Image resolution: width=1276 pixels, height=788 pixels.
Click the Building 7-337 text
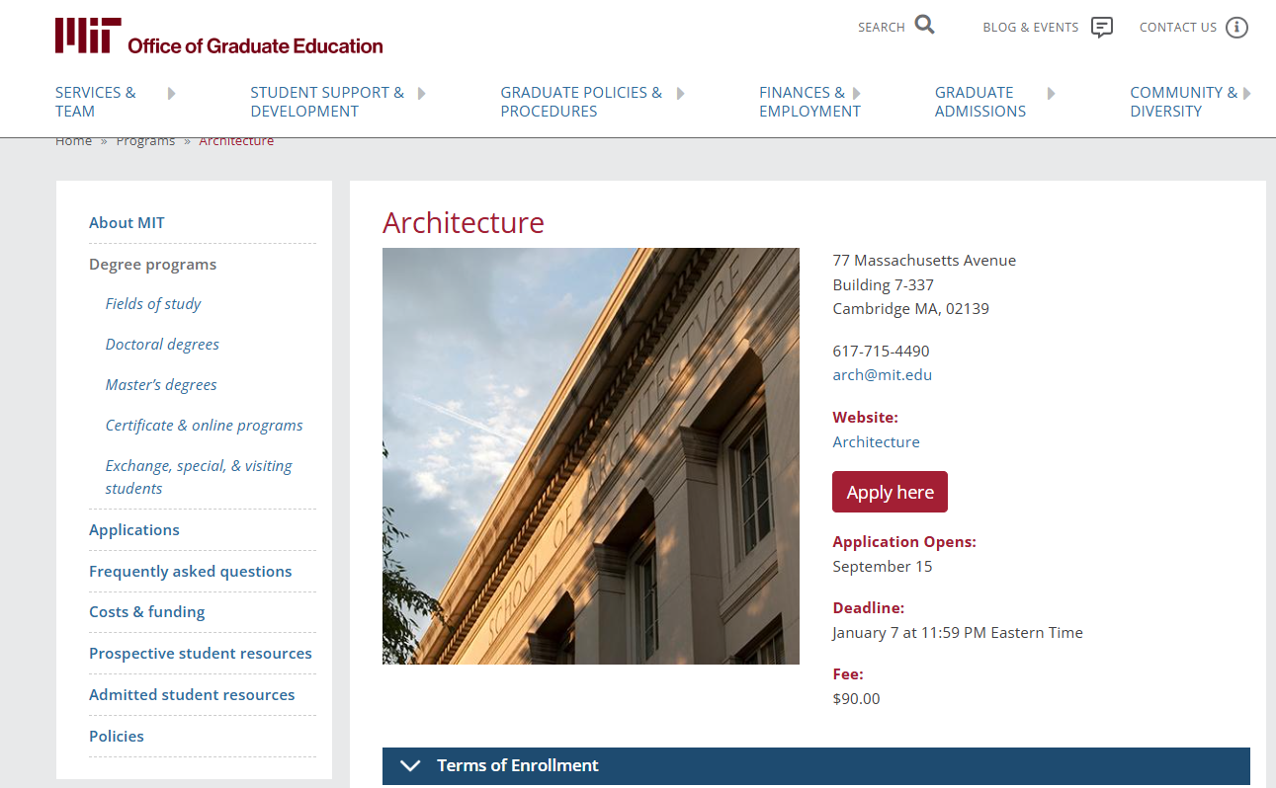[x=883, y=285]
